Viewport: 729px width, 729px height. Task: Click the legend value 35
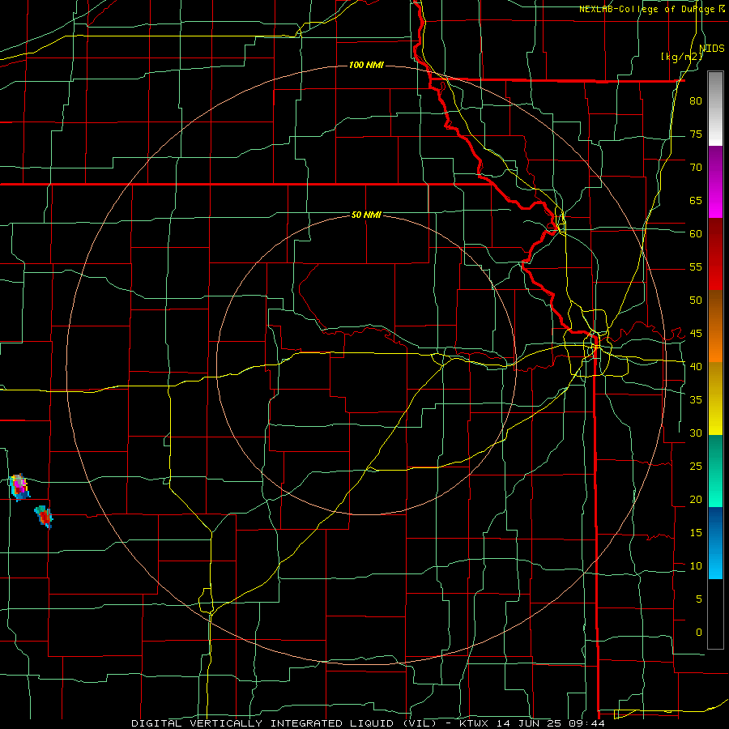click(696, 400)
